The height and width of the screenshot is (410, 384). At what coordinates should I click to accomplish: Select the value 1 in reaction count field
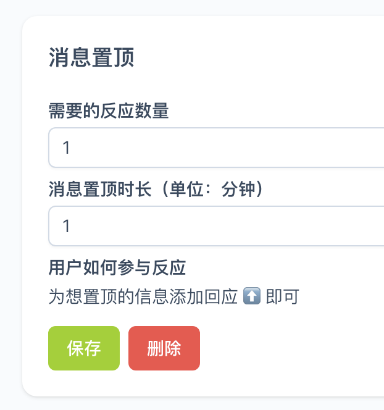67,148
